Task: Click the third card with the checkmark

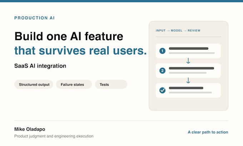Action: (x=188, y=90)
